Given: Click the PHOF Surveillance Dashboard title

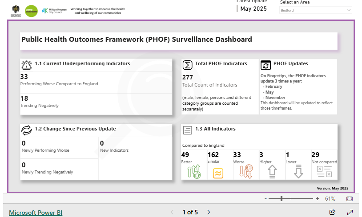Looking at the screenshot, I should [x=137, y=39].
